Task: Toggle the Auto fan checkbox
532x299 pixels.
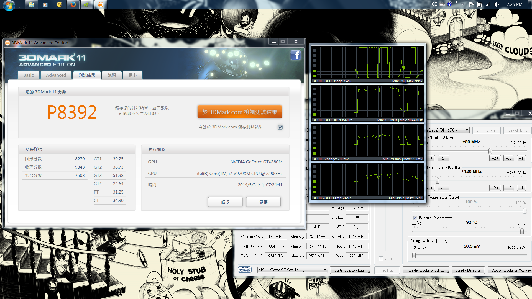Action: (381, 259)
